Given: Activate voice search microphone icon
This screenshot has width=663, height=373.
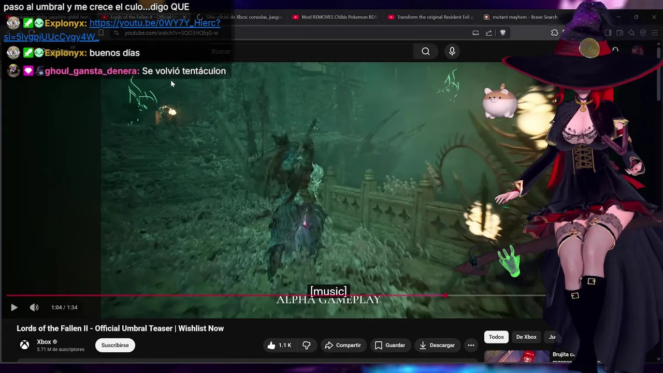Looking at the screenshot, I should [452, 51].
